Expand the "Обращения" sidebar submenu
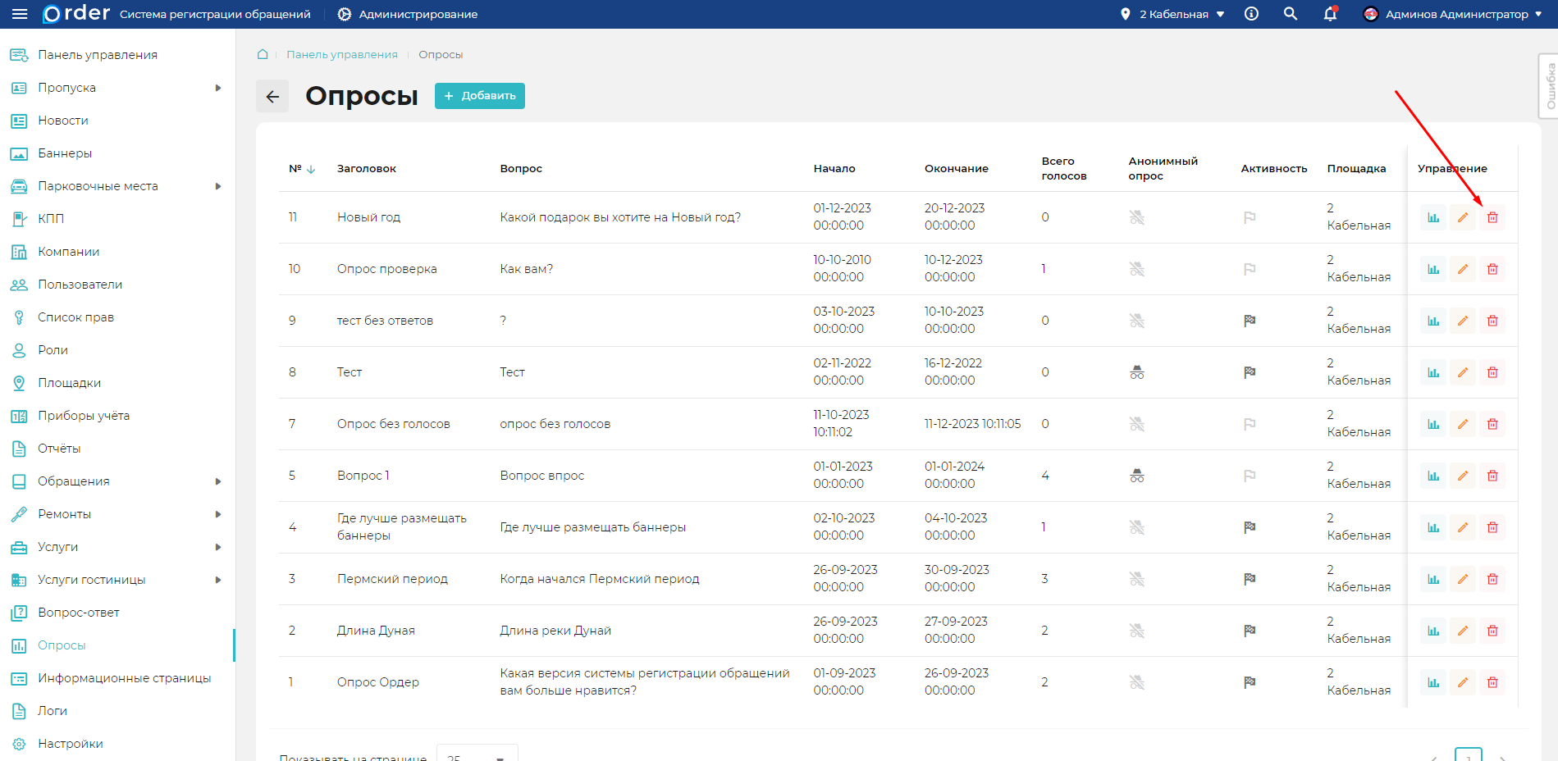This screenshot has height=761, width=1558. click(217, 481)
